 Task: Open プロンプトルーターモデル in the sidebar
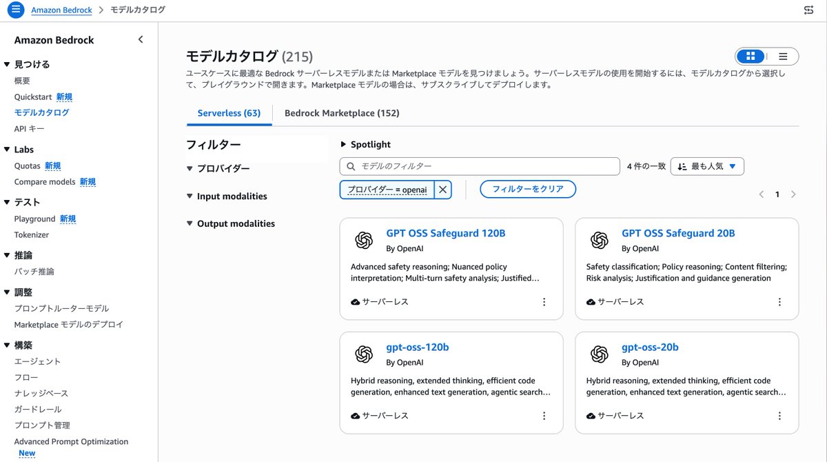pyautogui.click(x=61, y=308)
